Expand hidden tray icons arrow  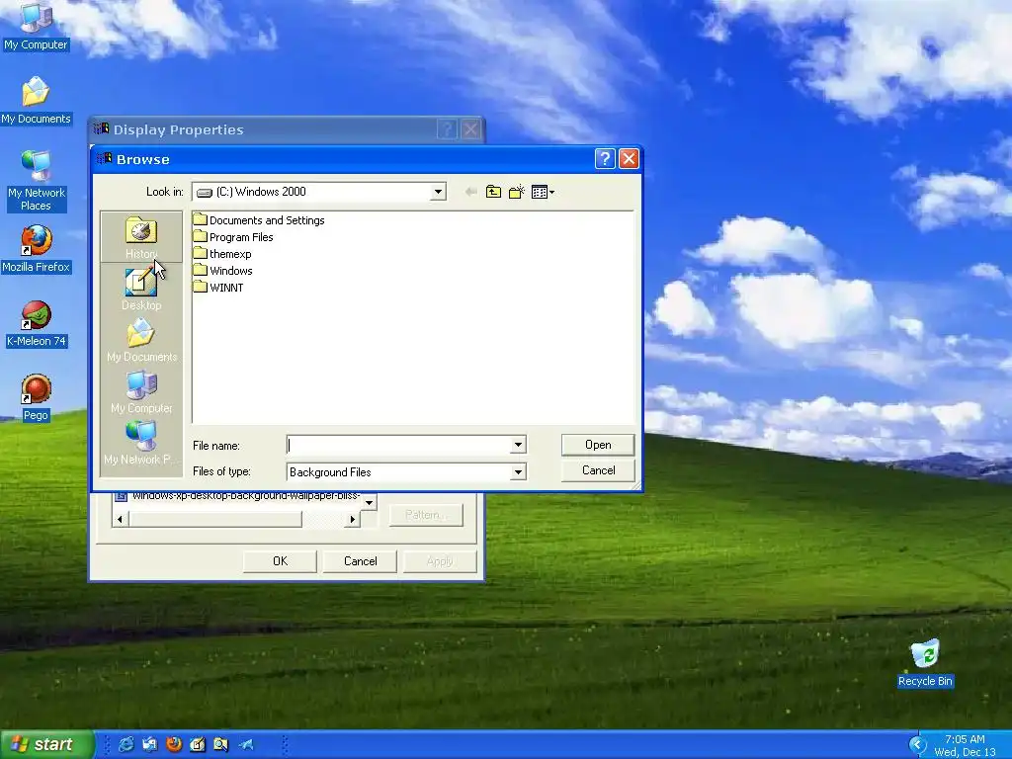point(916,745)
